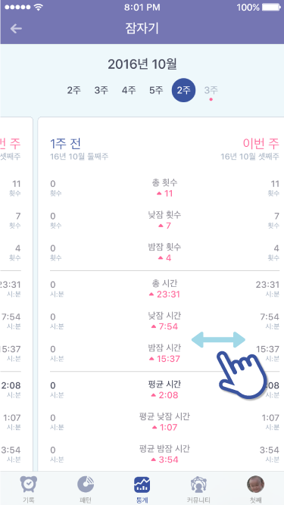
Task: Open the 기록 alarm clock tab icon
Action: [x=28, y=485]
